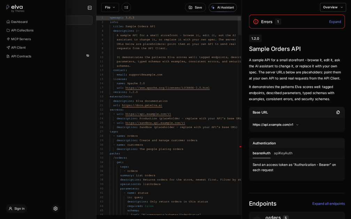Screen dimensions: 351x219
Task: Open the File dropdown menu
Action: pyautogui.click(x=110, y=7)
